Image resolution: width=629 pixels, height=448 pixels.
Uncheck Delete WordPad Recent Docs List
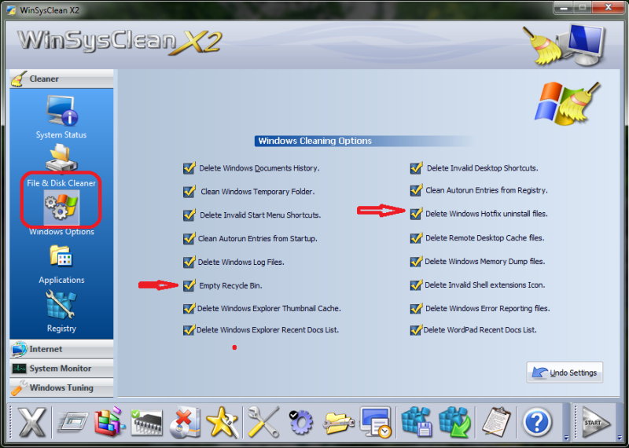(x=416, y=329)
